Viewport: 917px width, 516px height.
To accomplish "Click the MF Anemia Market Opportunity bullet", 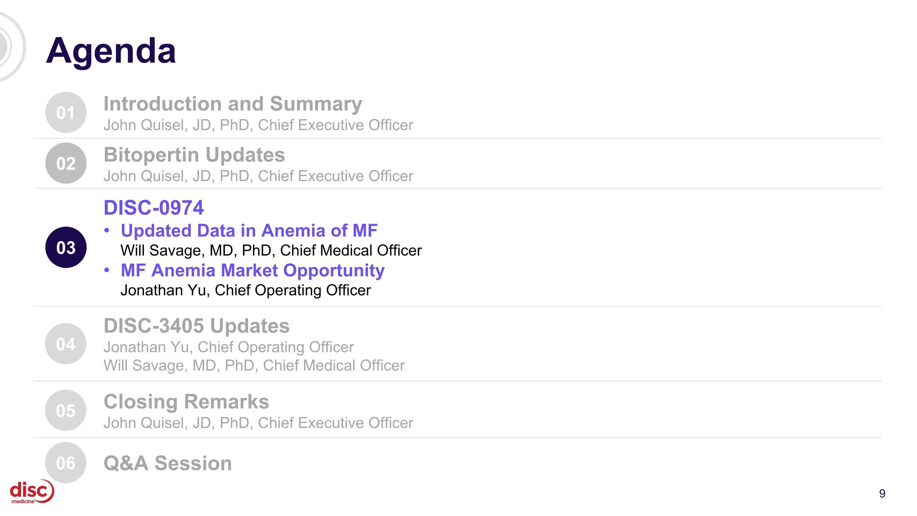I will click(252, 270).
